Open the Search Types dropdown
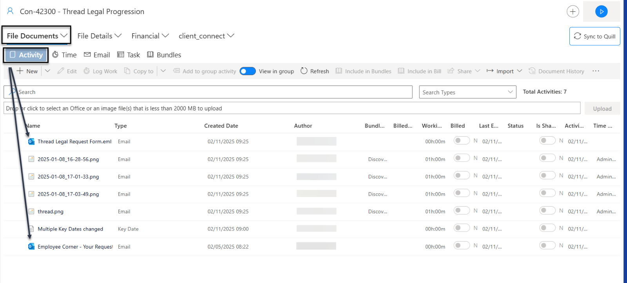Screen dimensions: 627x283 468,92
